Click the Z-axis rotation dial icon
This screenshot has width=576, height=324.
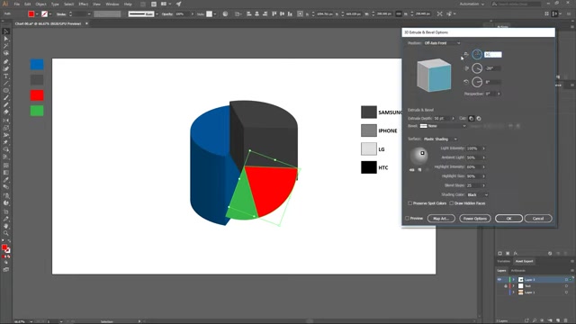point(477,82)
